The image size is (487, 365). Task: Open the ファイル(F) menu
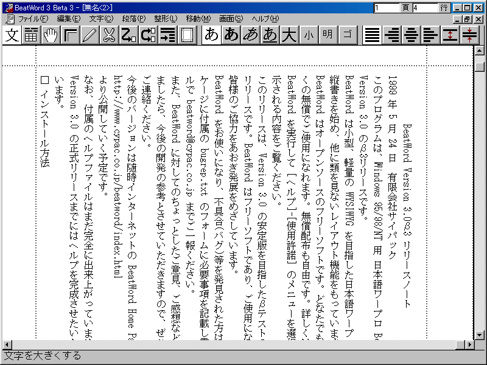pos(33,19)
